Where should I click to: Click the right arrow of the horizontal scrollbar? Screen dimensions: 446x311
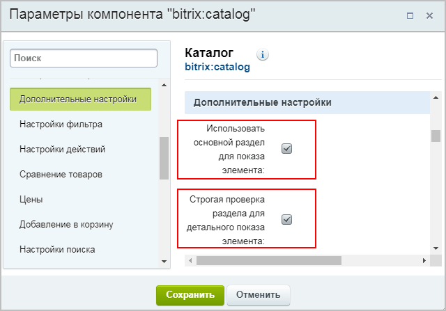pyautogui.click(x=424, y=260)
